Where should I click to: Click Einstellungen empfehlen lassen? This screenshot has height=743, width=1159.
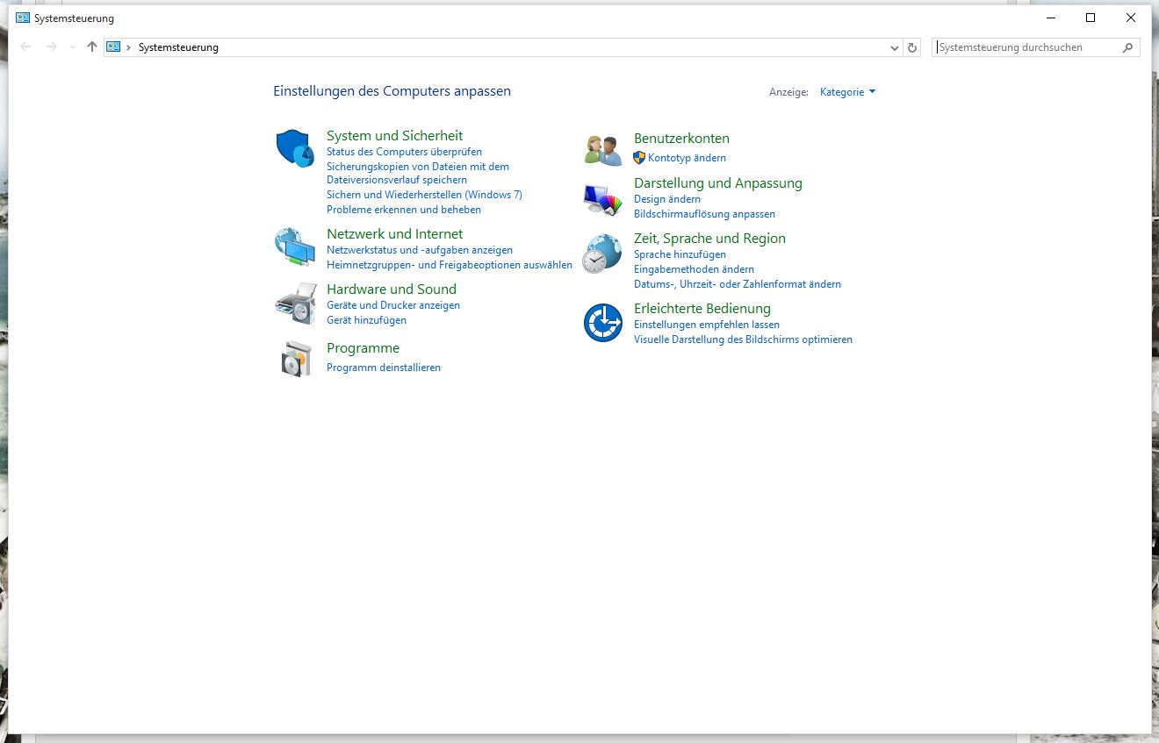pyautogui.click(x=707, y=325)
